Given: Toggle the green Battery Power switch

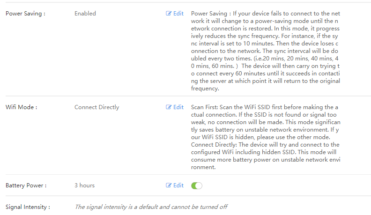Looking at the screenshot, I should click(x=197, y=185).
